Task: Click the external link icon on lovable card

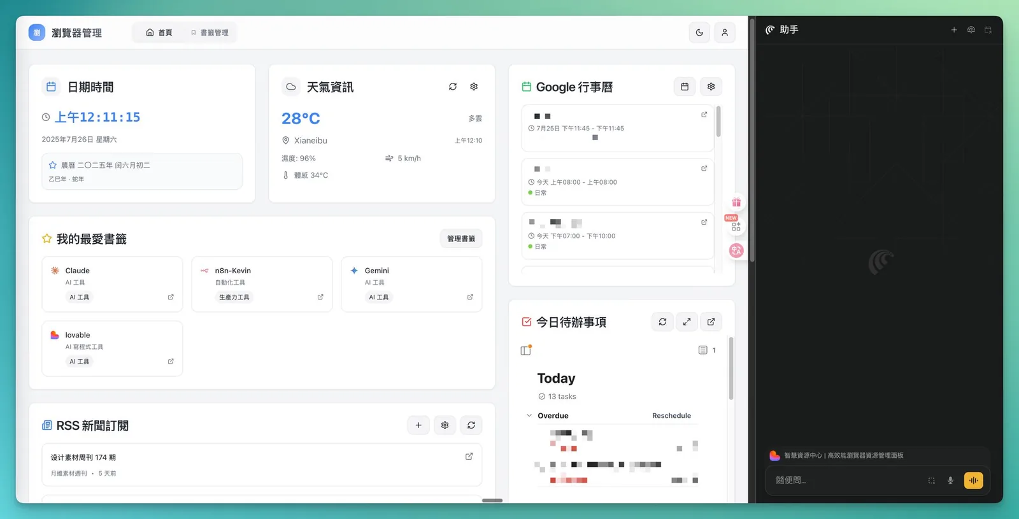Action: [x=171, y=362]
